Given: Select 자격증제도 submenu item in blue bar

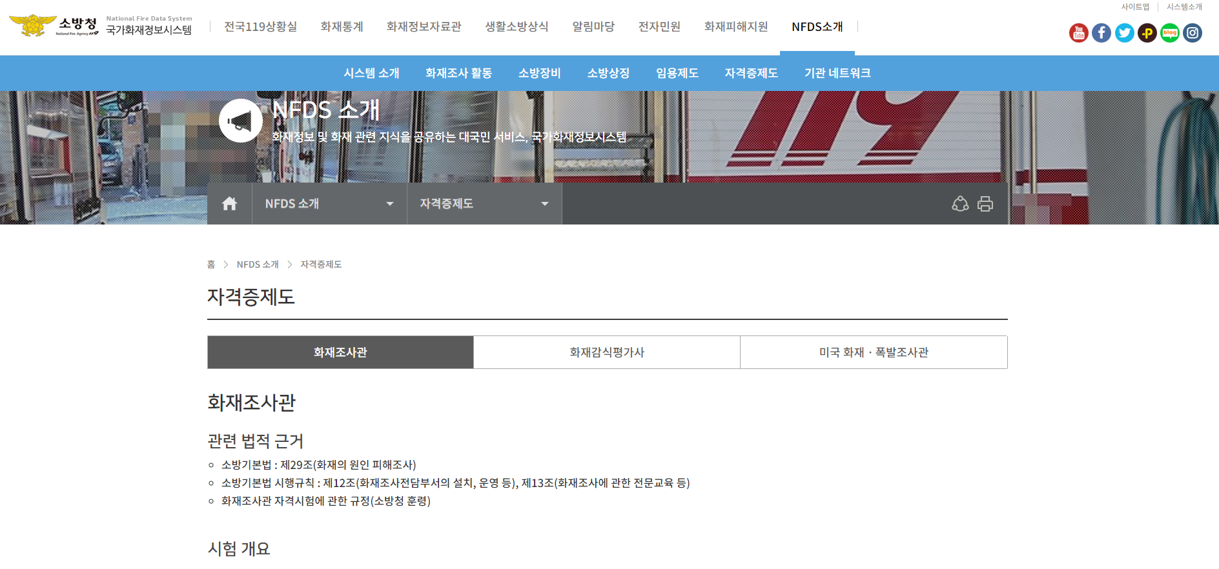Looking at the screenshot, I should (x=751, y=73).
